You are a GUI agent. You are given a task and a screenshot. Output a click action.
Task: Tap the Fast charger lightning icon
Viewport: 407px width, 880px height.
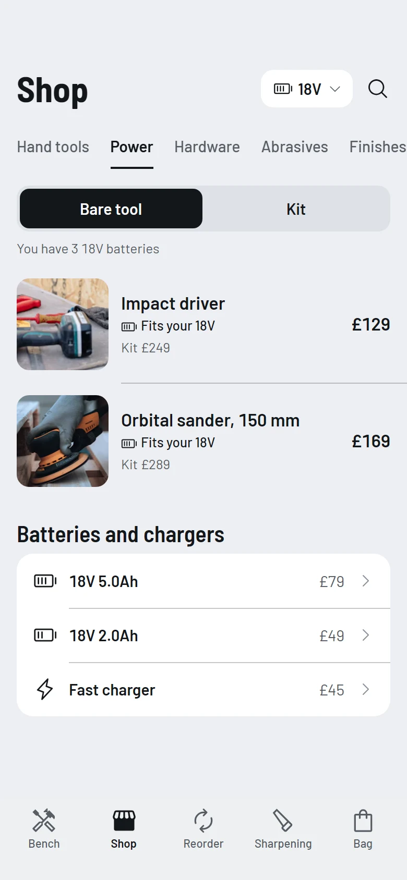tap(45, 689)
